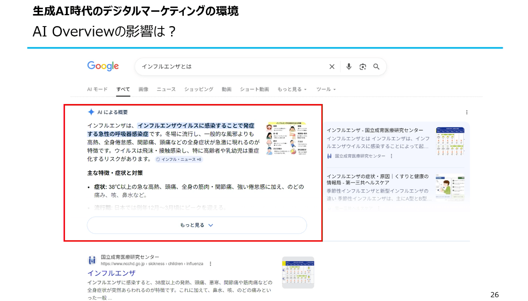Viewport: 528px width, 301px height.
Task: Start voice search with microphone icon
Action: (x=349, y=67)
